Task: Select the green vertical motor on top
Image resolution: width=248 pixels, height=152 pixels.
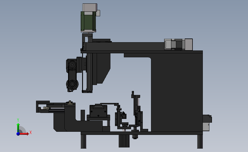Action: [88, 21]
